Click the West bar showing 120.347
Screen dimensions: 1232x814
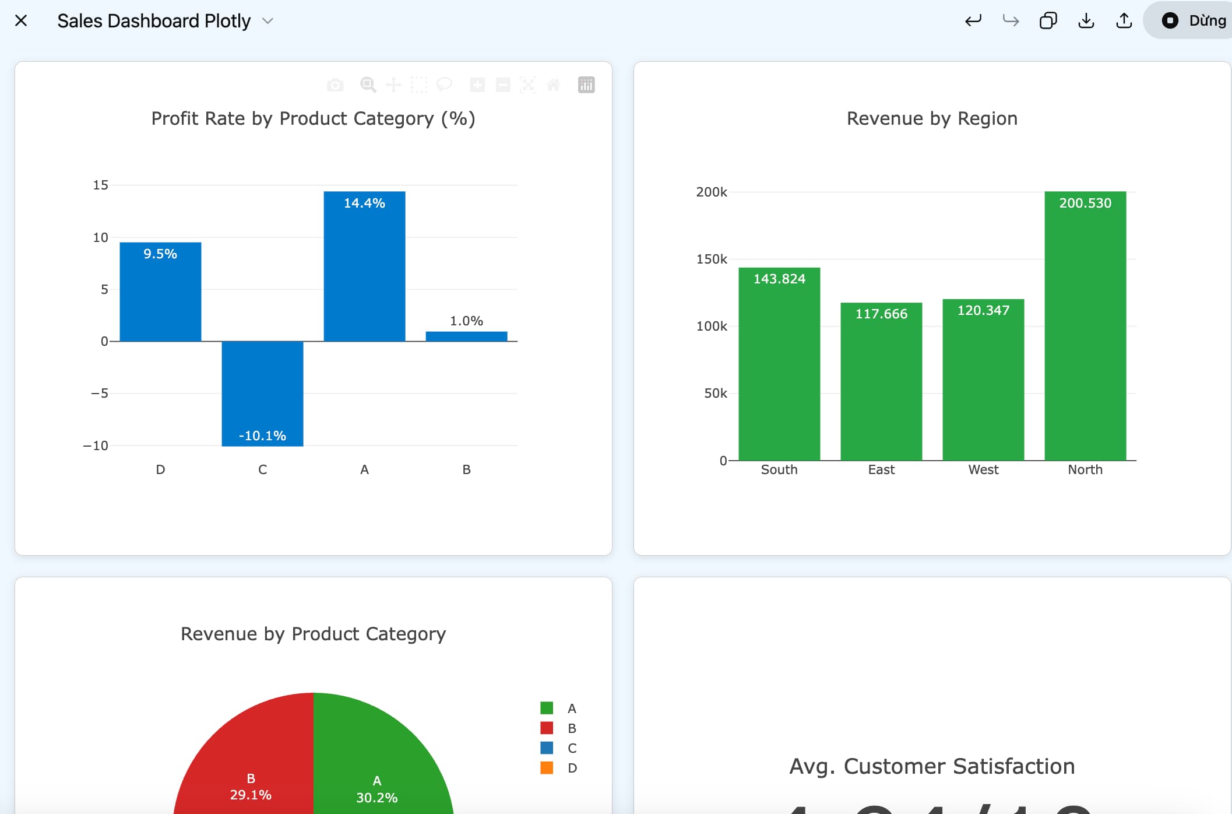983,380
